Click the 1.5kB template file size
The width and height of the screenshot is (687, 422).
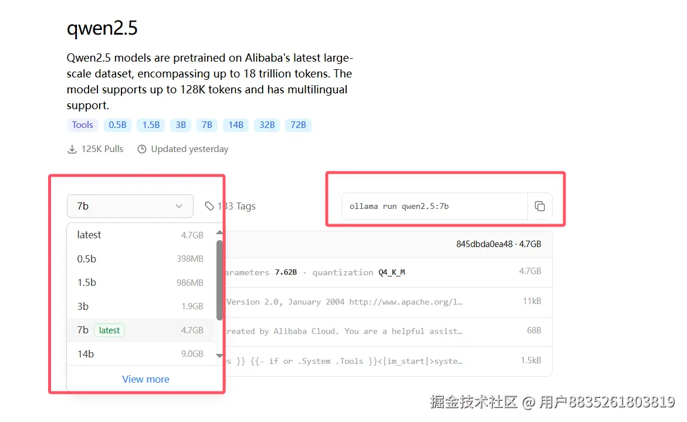click(531, 360)
